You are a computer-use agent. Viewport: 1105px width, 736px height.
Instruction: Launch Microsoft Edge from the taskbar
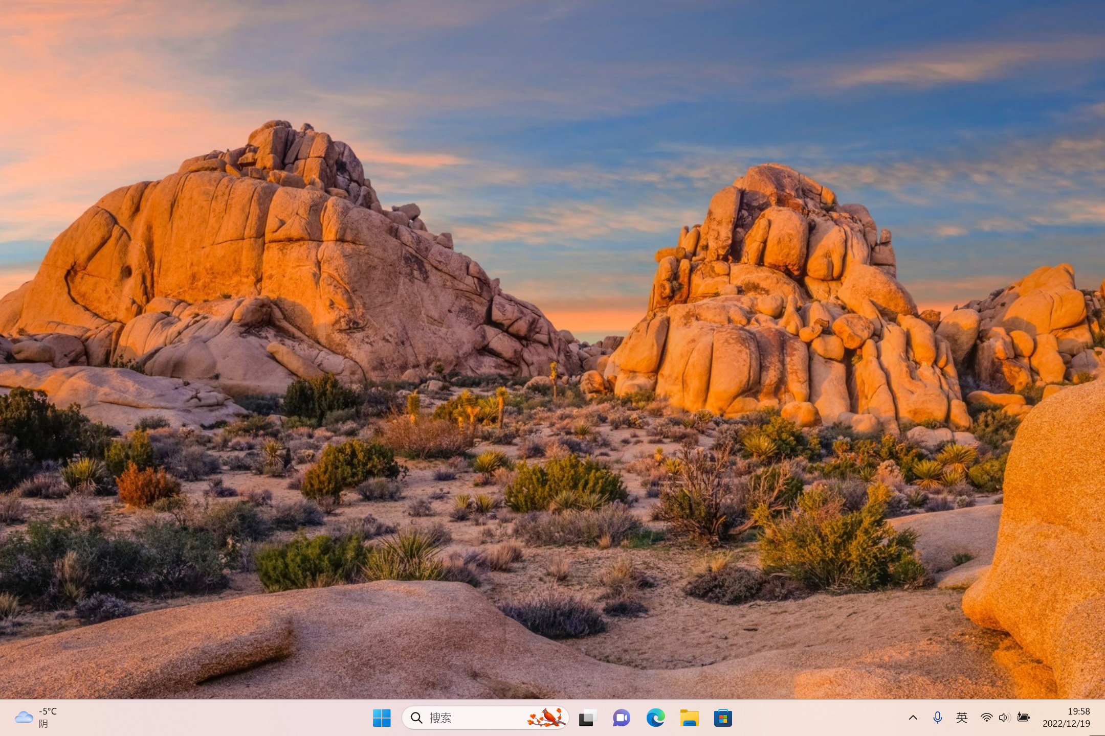(655, 718)
